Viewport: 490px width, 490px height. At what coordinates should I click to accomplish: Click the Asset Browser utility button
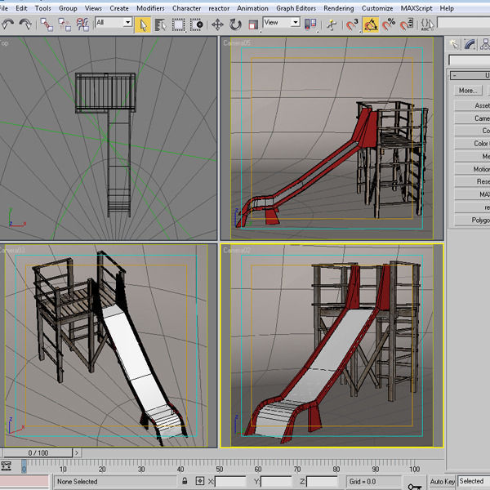[472, 105]
